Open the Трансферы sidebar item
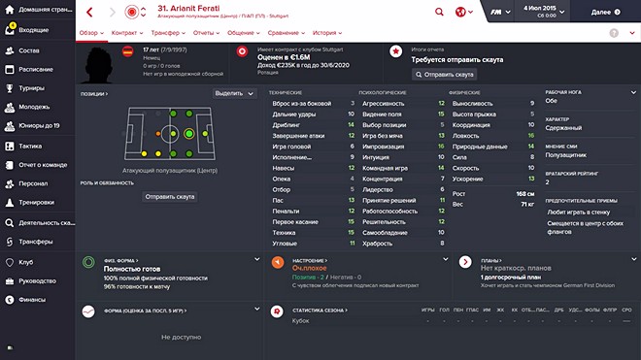 (38, 242)
